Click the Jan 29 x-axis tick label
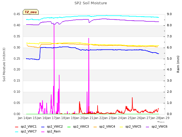The image size is (182, 137). (165, 118)
